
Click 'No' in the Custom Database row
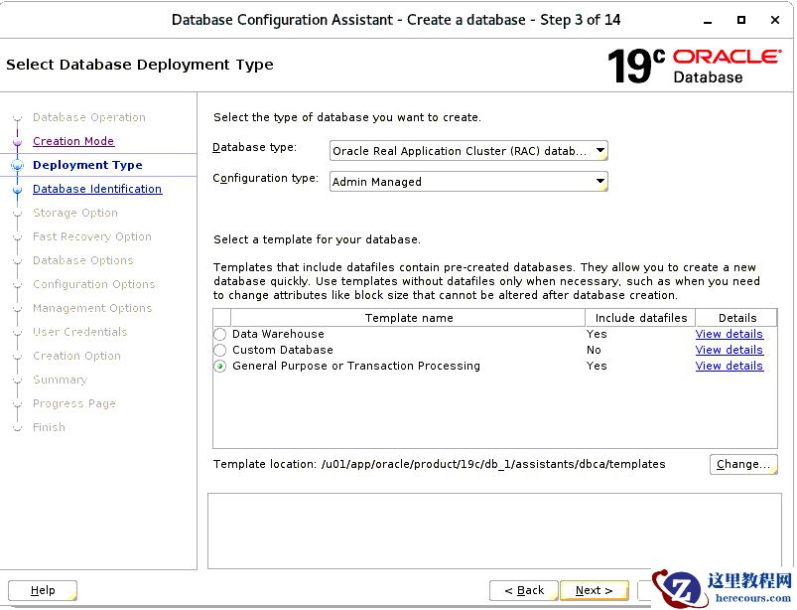click(x=594, y=350)
